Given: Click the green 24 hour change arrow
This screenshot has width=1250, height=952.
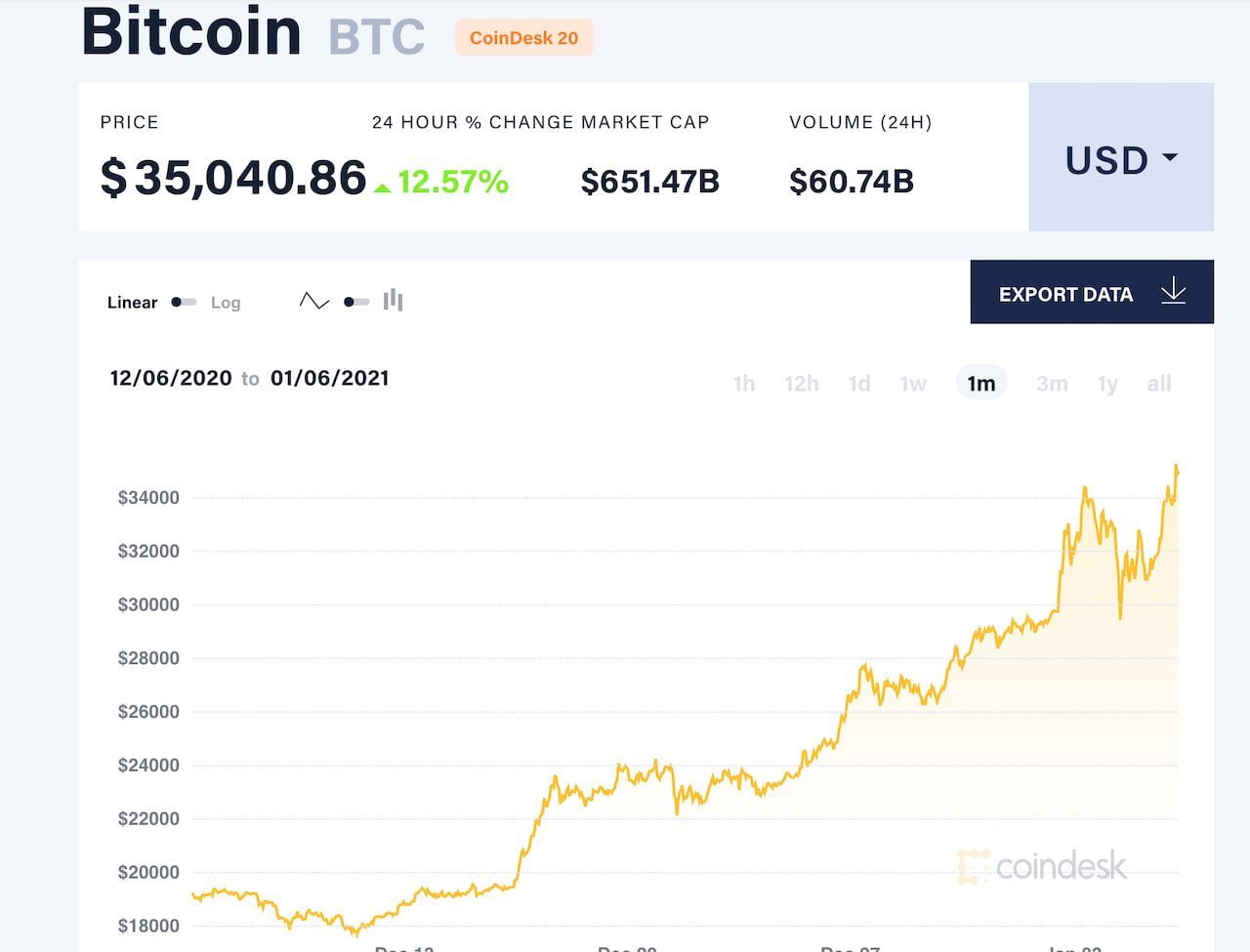Looking at the screenshot, I should 383,187.
